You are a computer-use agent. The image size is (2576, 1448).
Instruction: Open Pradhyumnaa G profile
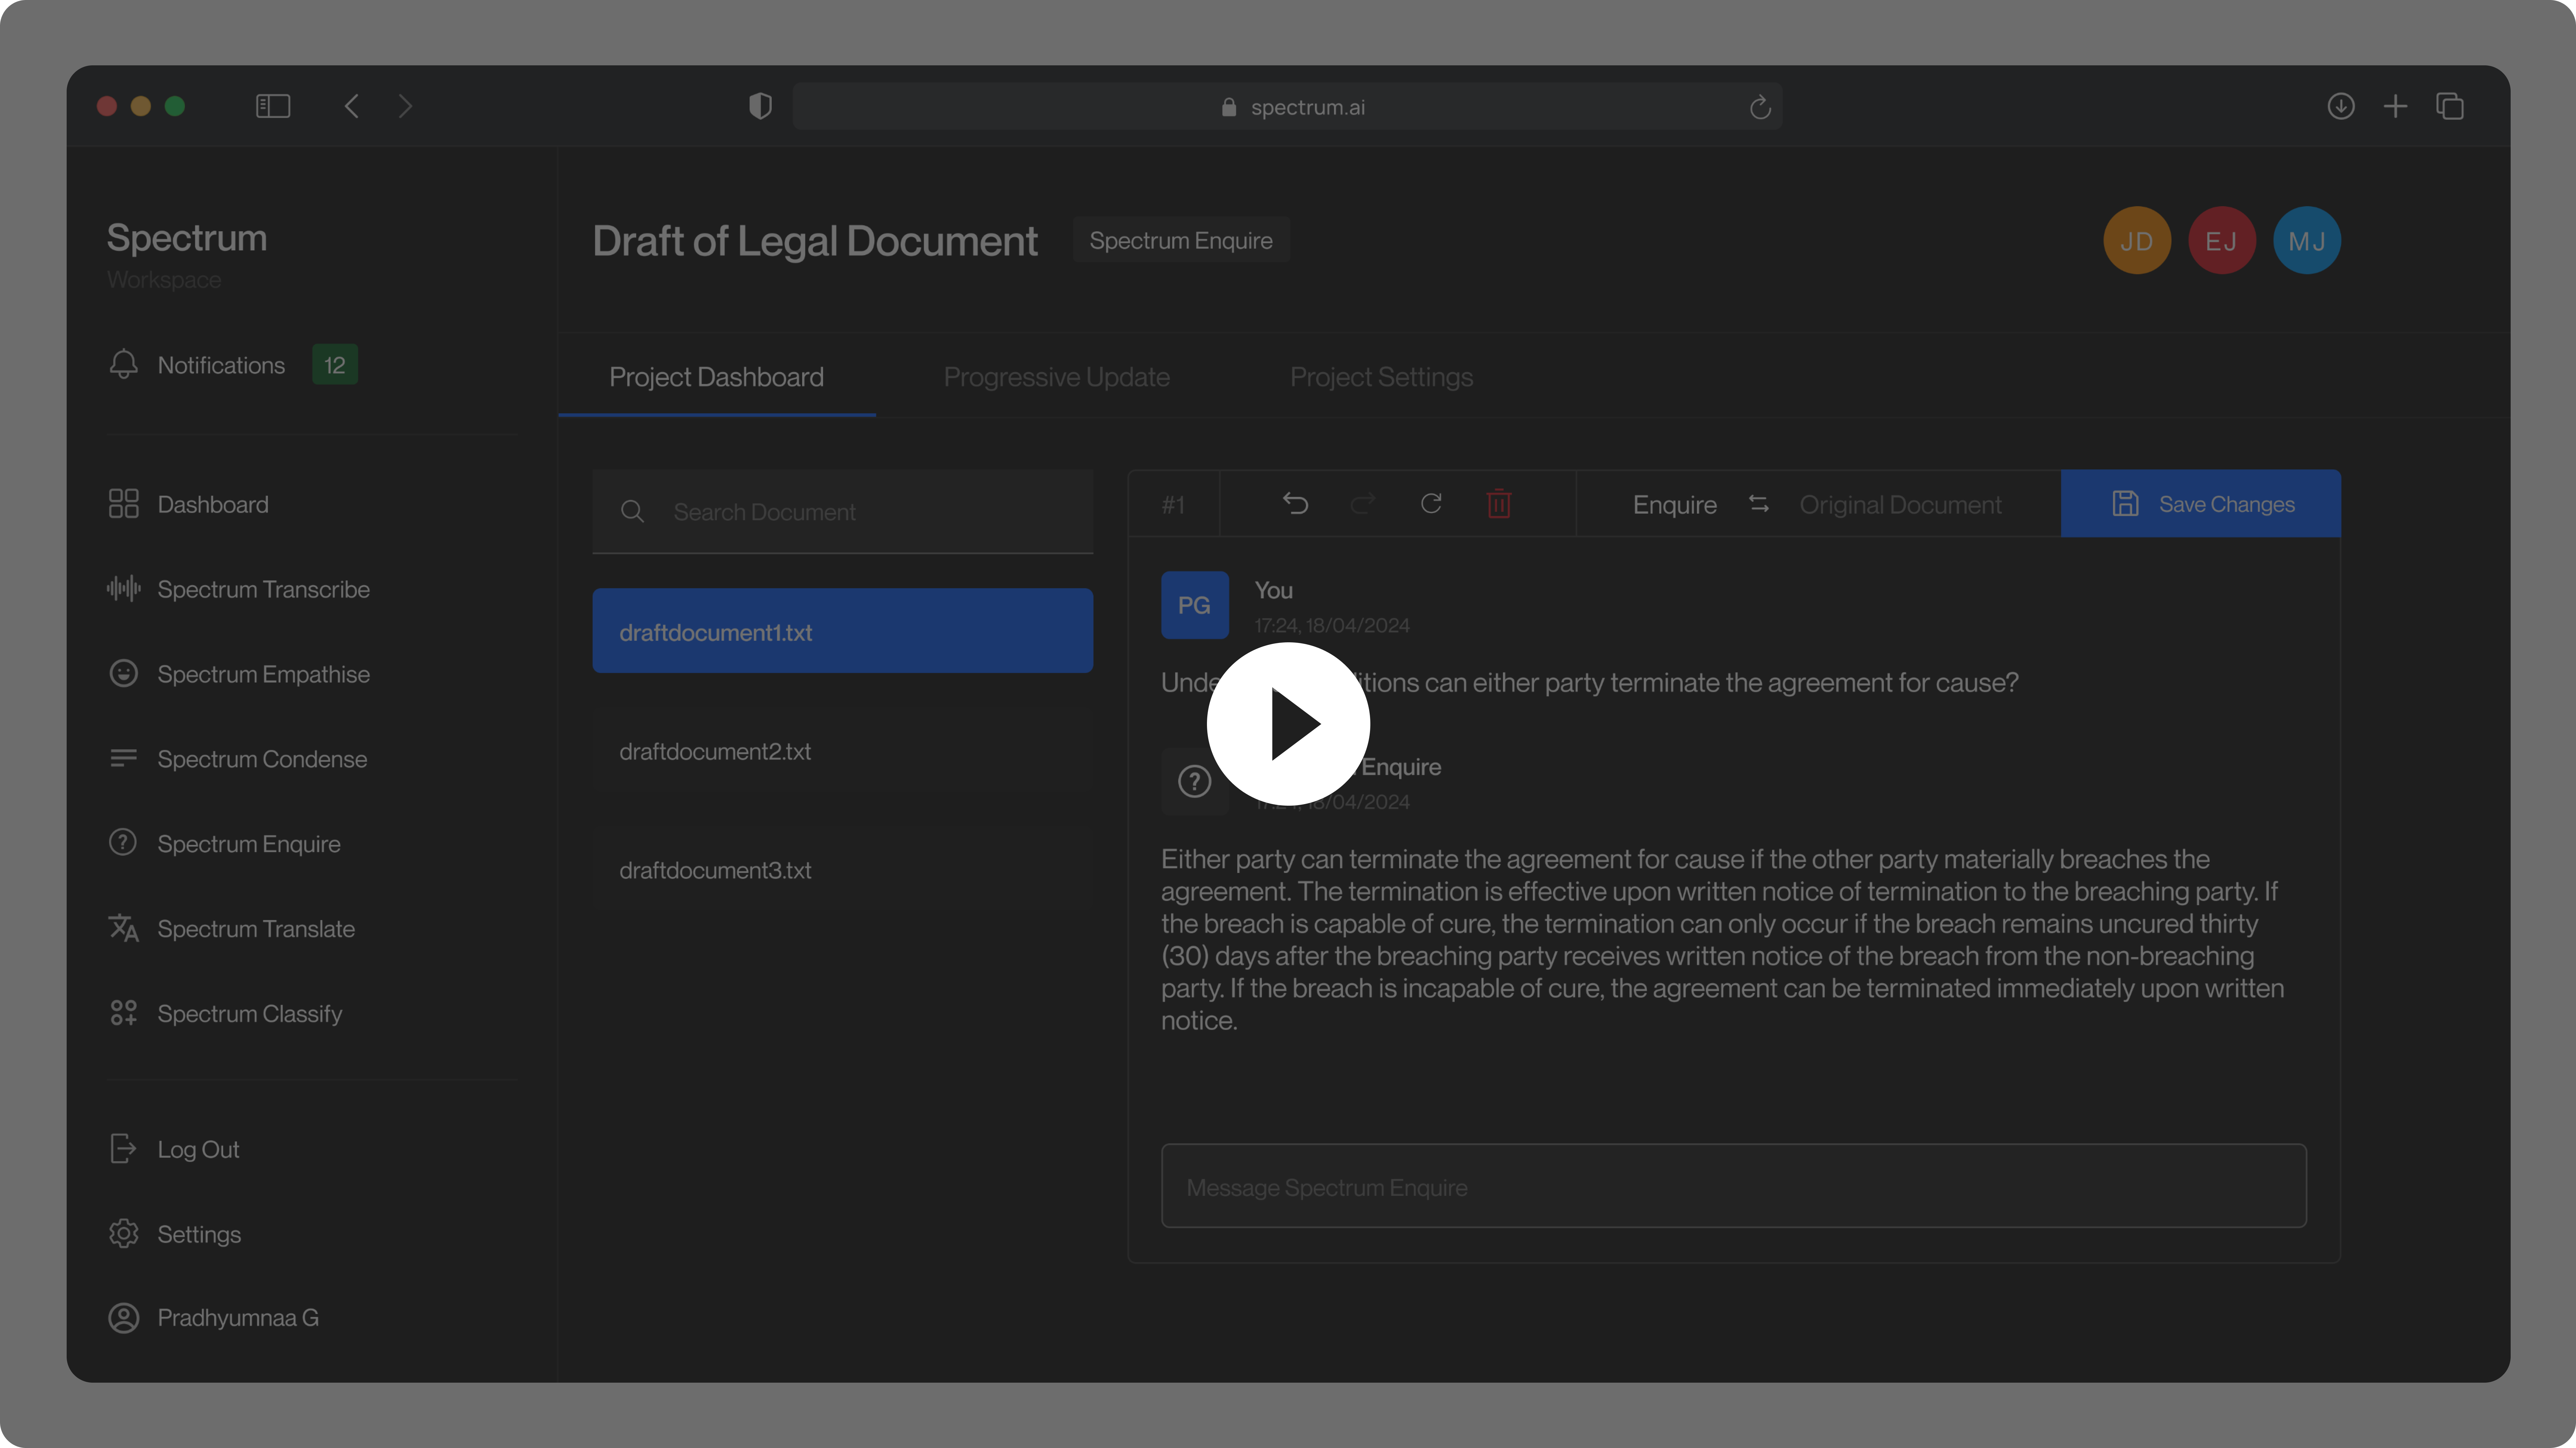238,1318
